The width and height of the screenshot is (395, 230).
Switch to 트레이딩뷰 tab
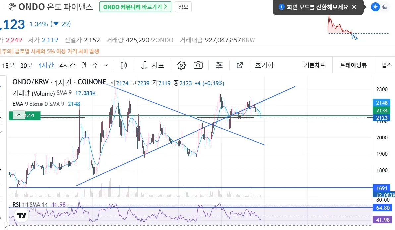tap(353, 65)
